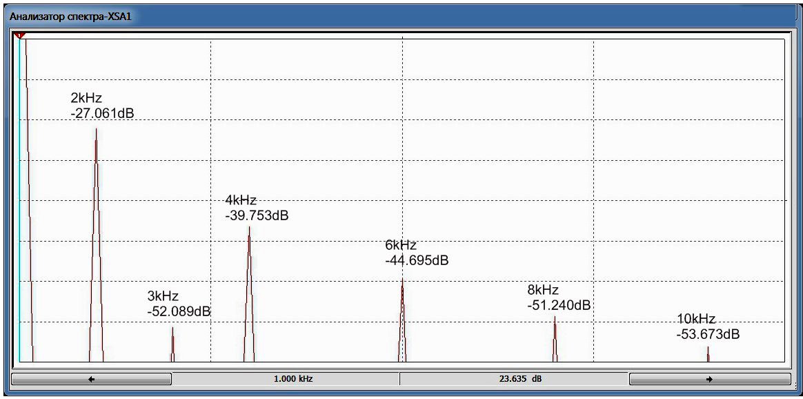Click the cyan vertical cursor line
This screenshot has height=399, width=803.
[19, 199]
